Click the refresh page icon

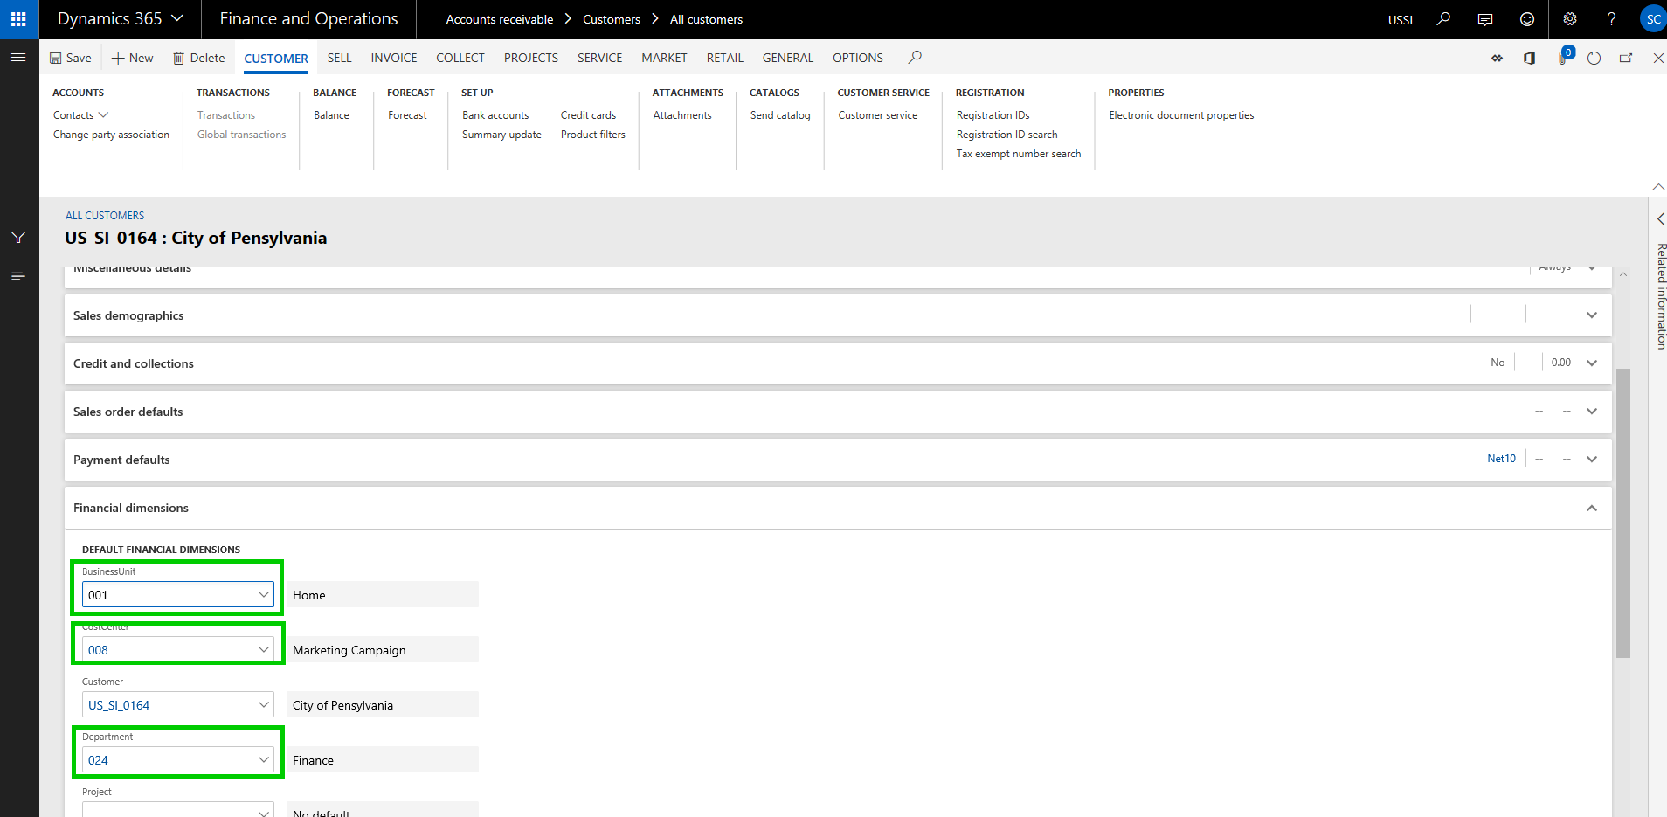[x=1594, y=58]
